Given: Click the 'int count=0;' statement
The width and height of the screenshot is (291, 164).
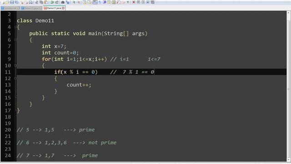Looking at the screenshot, I should 60,53.
